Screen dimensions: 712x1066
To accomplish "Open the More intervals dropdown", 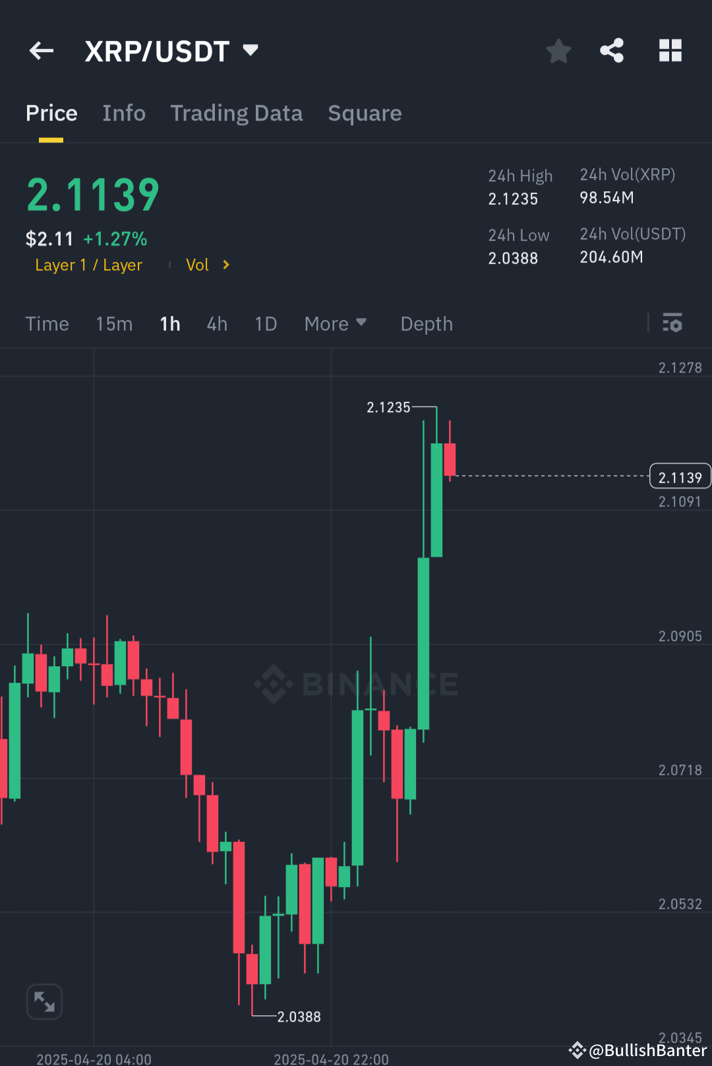I will [x=336, y=323].
